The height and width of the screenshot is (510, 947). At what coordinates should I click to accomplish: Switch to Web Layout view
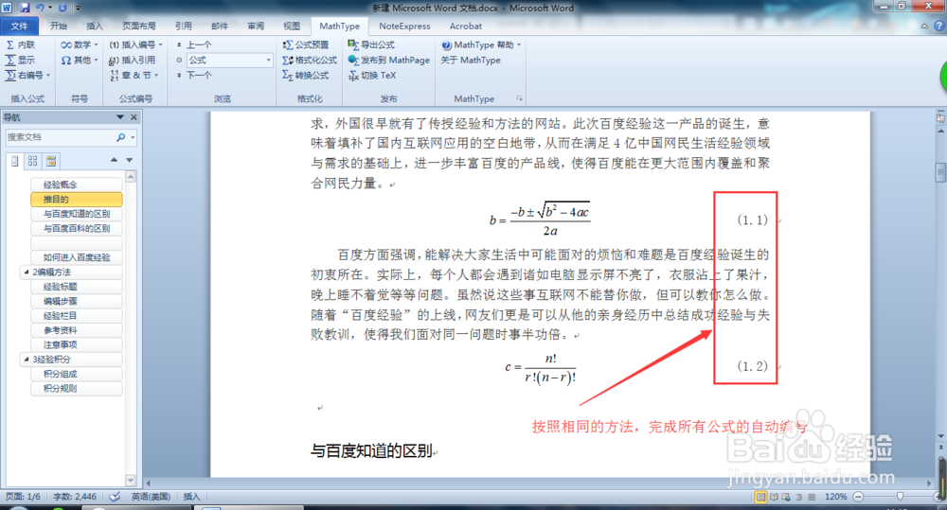(x=786, y=497)
